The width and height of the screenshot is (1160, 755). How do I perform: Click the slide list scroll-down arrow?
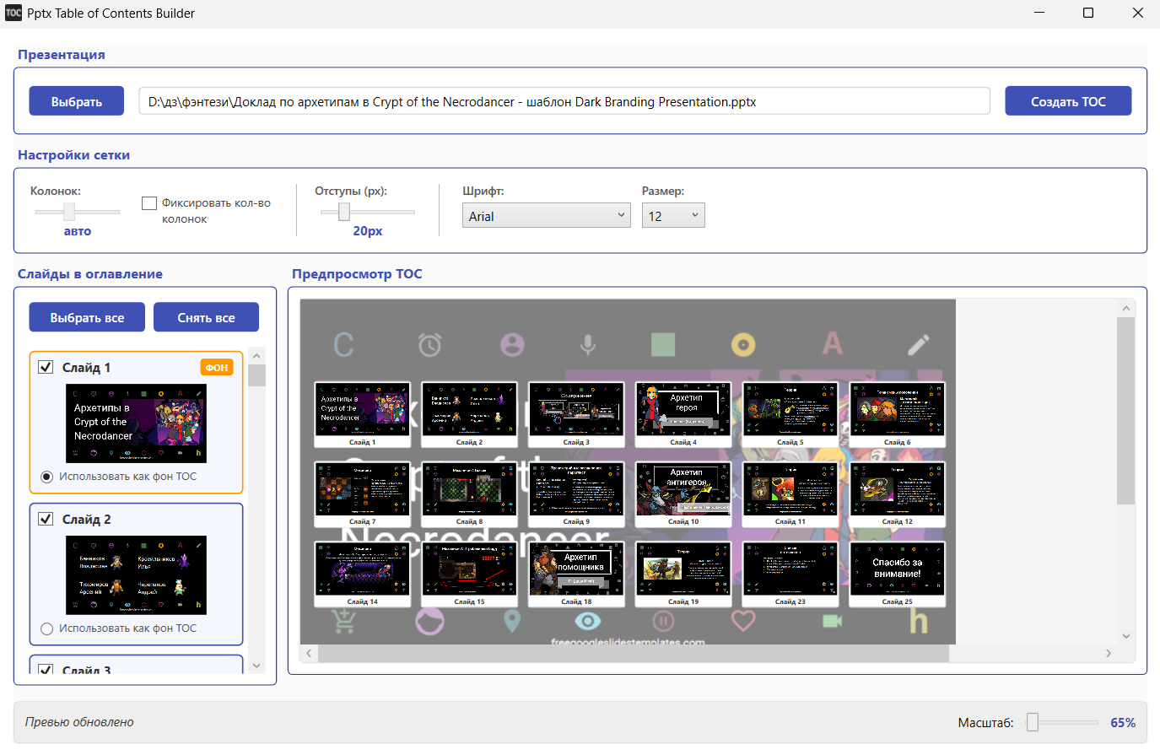257,666
